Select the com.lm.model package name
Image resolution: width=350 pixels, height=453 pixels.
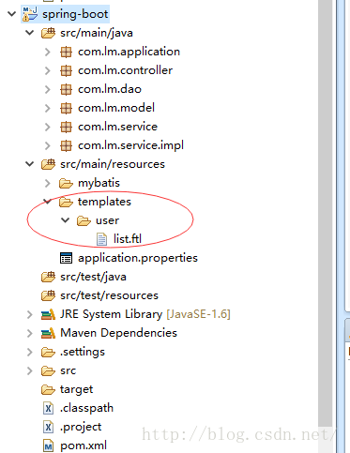116,108
